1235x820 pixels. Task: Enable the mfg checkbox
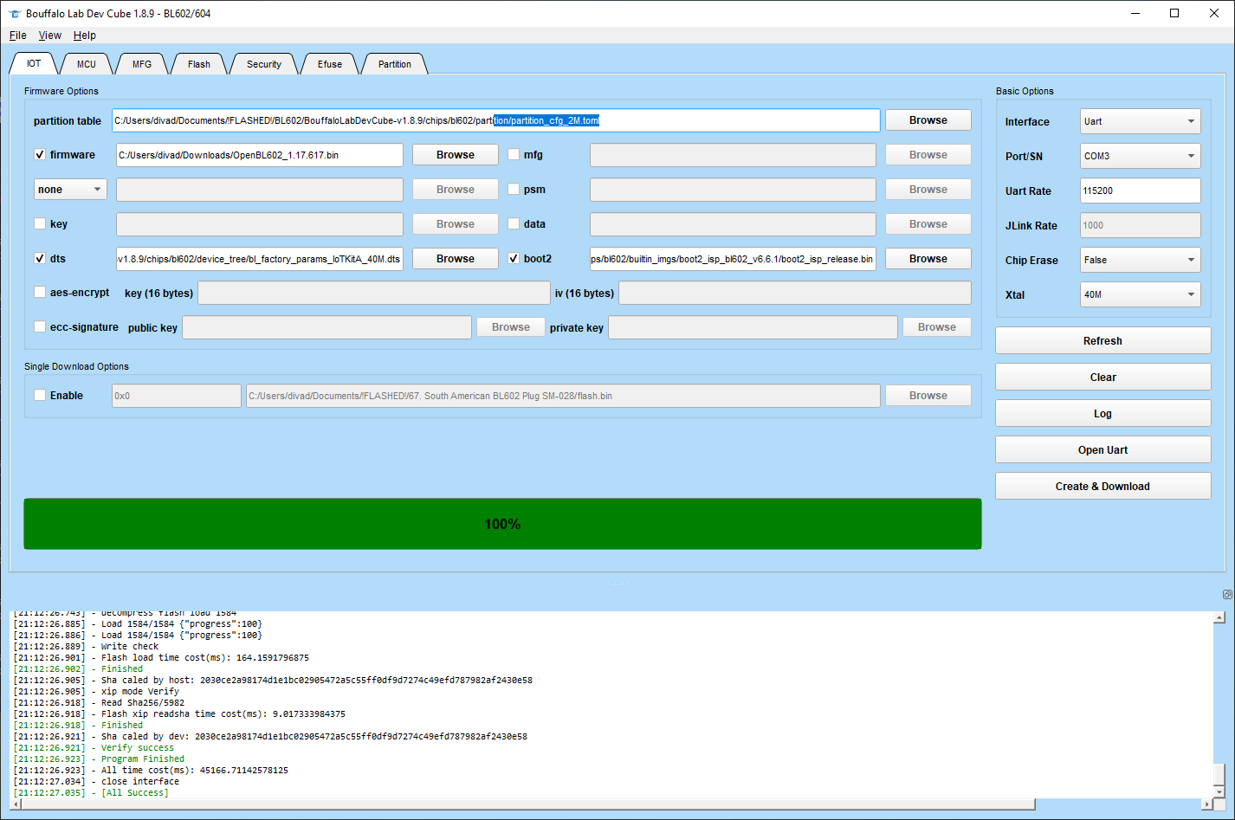[514, 155]
